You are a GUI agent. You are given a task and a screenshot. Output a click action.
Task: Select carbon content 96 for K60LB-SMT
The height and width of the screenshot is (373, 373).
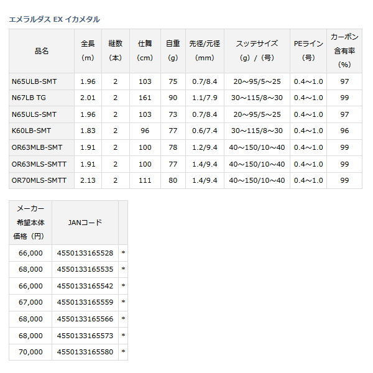pos(344,131)
